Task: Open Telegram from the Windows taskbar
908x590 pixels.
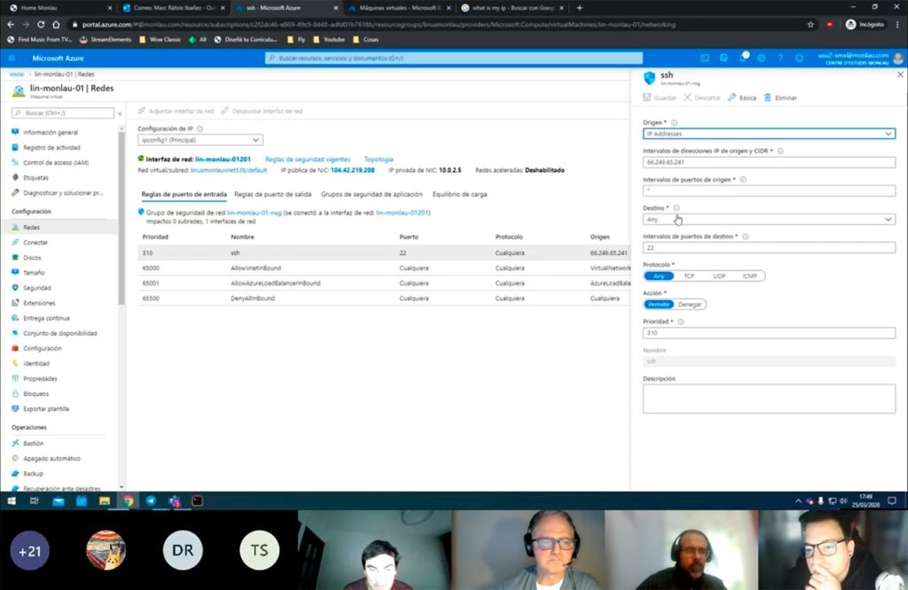Action: (151, 501)
